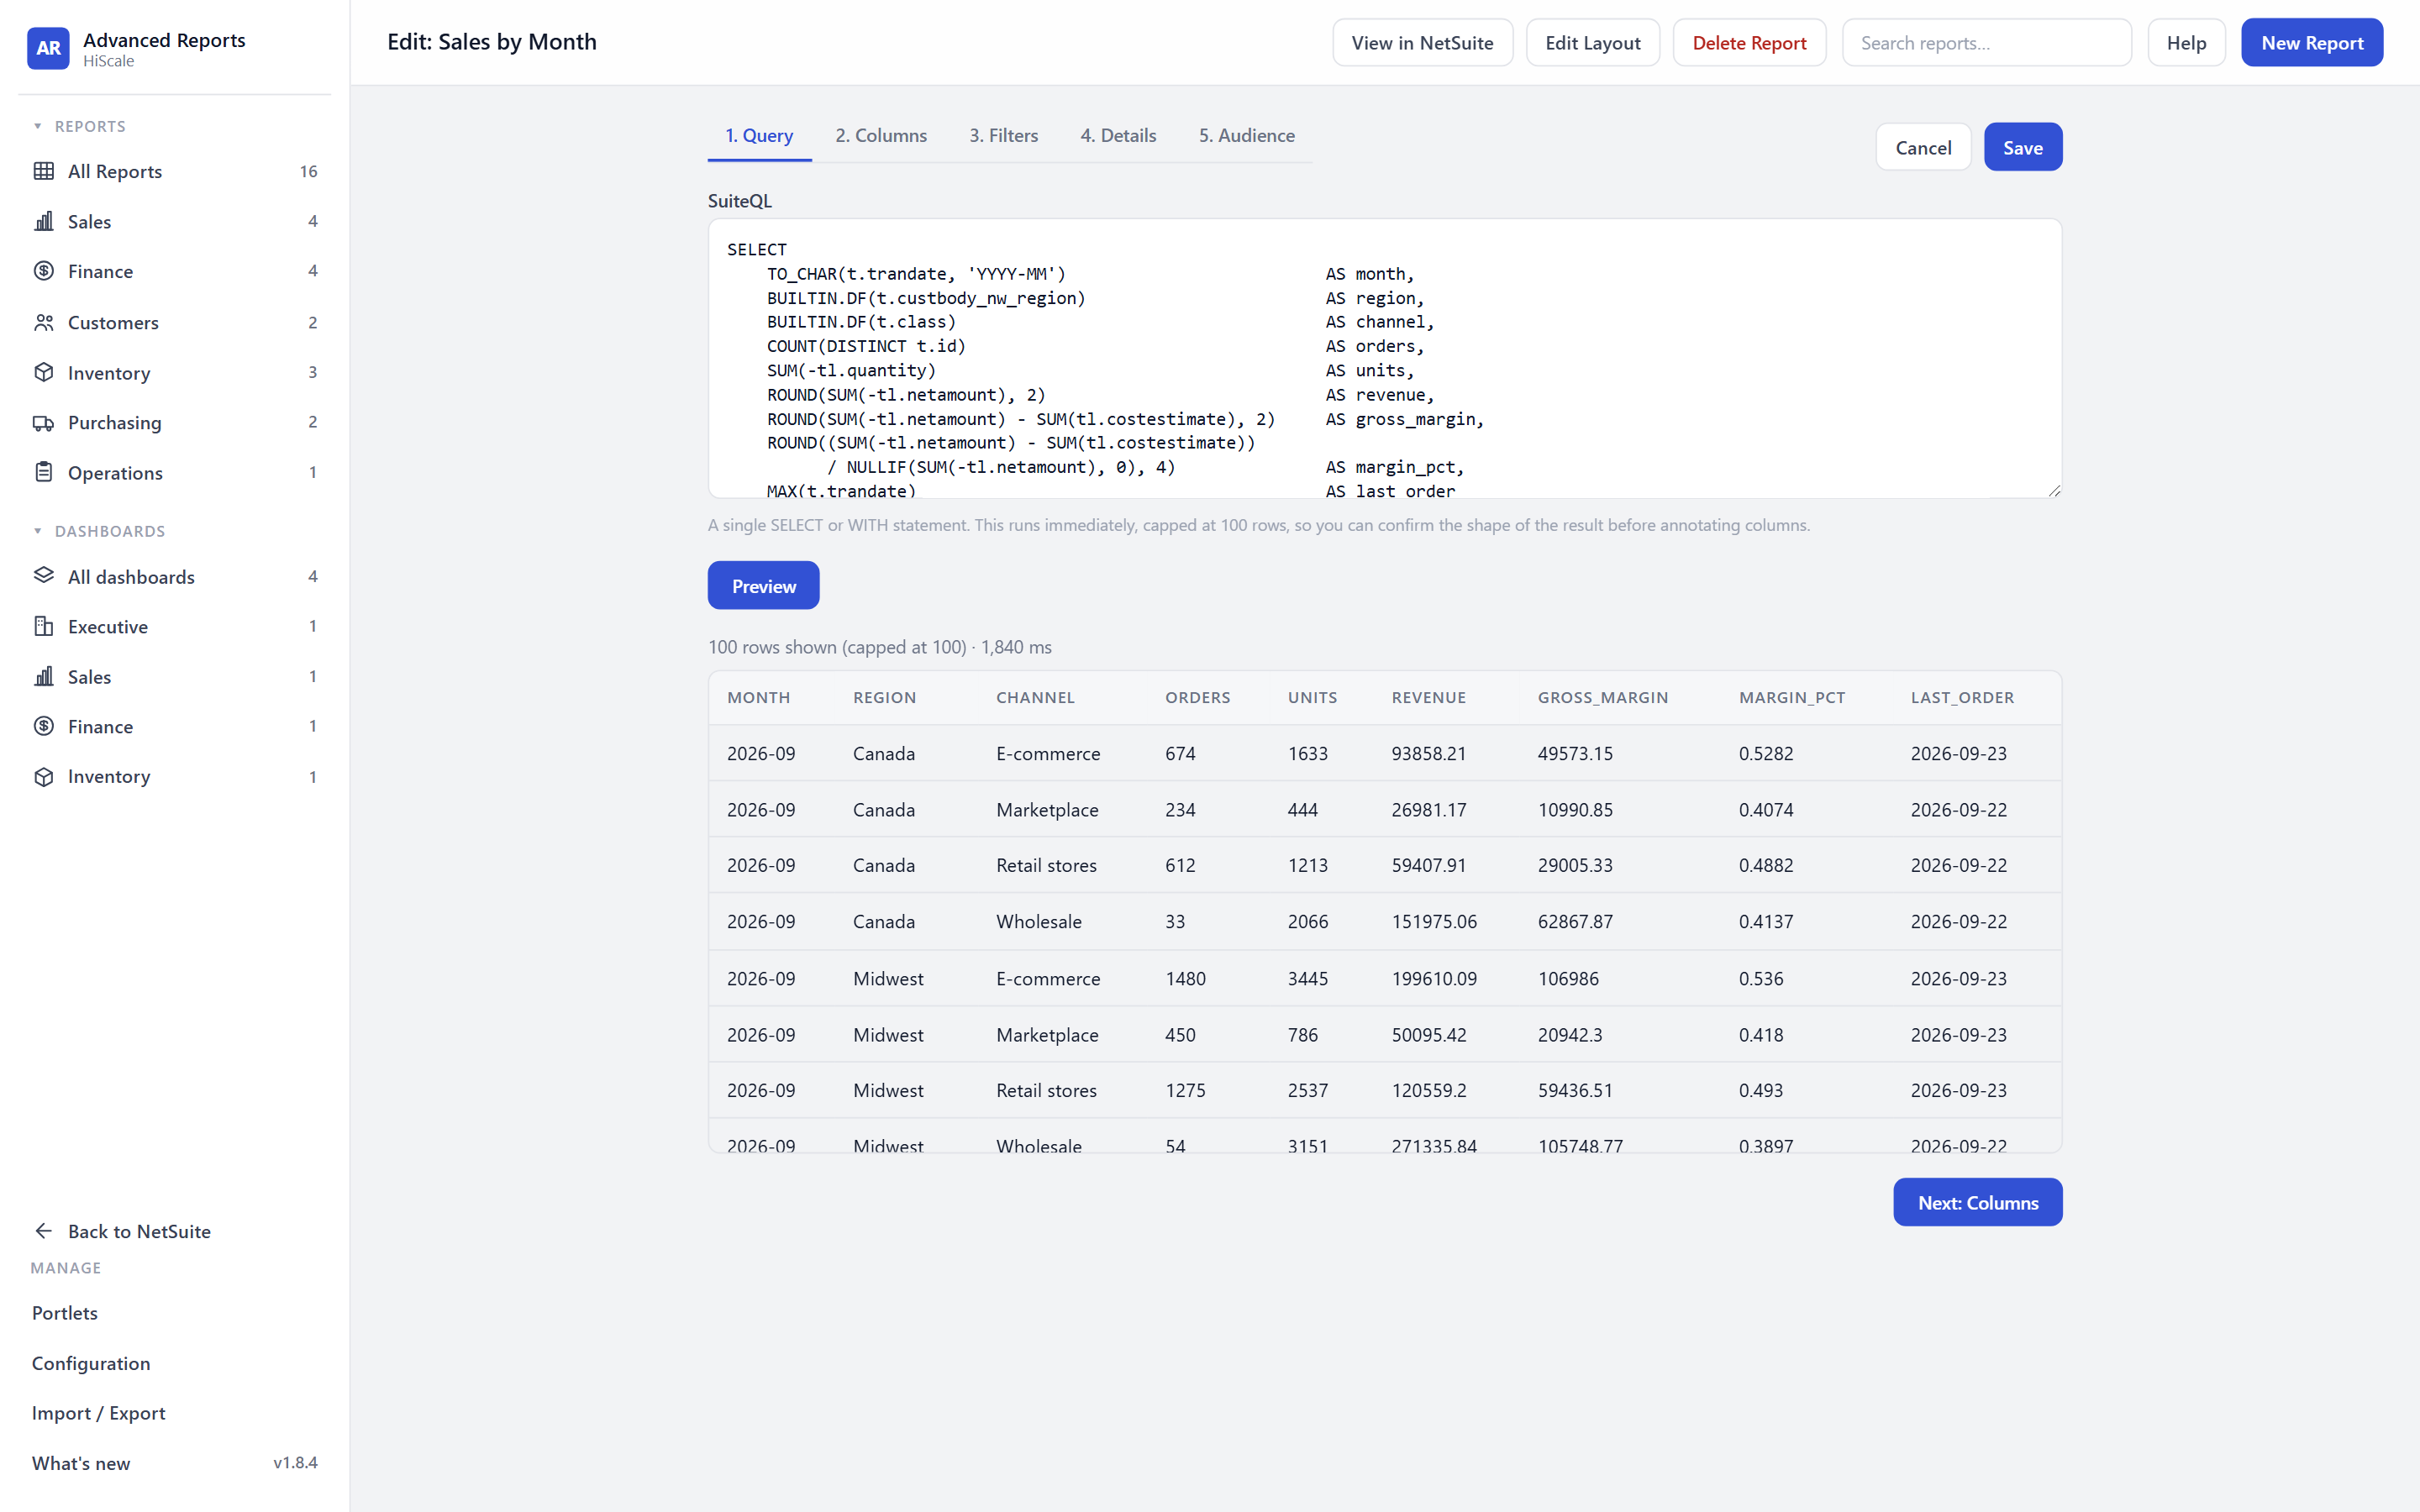
Task: Click the Back to NetSuite arrow icon
Action: click(44, 1231)
